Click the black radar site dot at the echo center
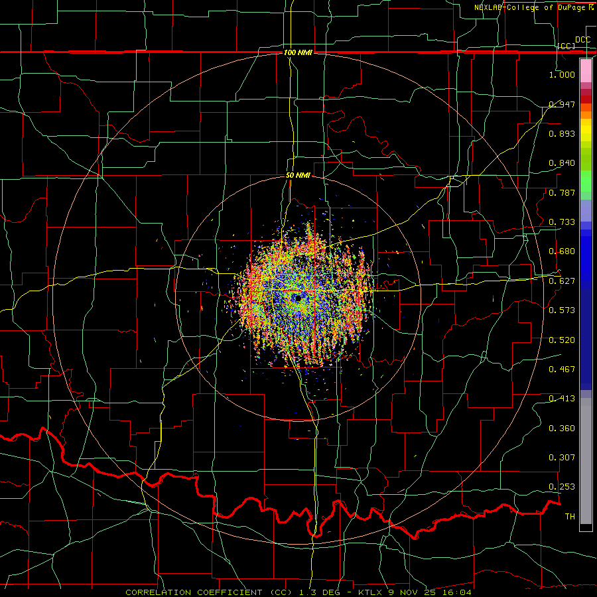The width and height of the screenshot is (597, 597). 298,298
